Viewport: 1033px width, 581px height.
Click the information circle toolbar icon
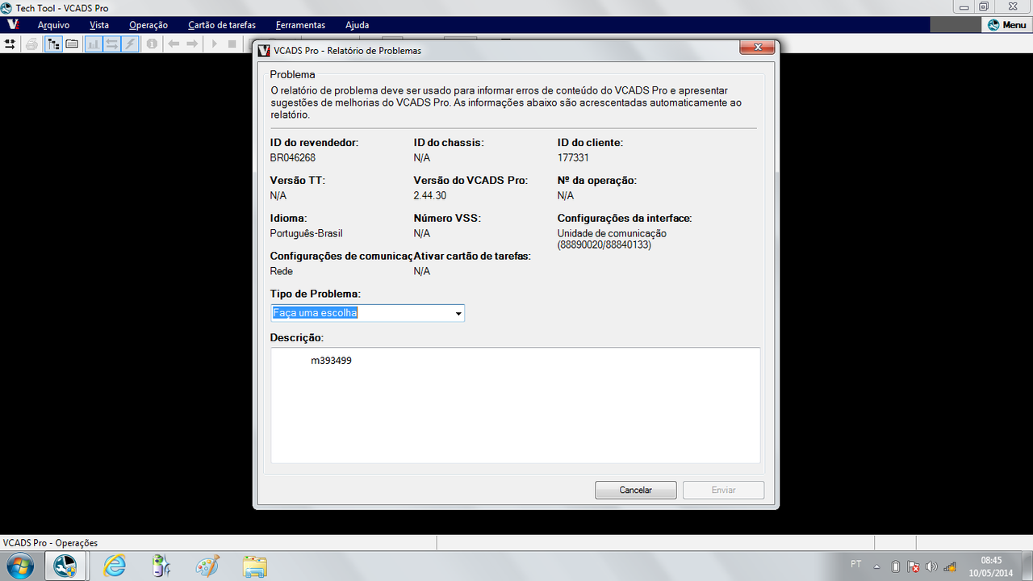[152, 44]
